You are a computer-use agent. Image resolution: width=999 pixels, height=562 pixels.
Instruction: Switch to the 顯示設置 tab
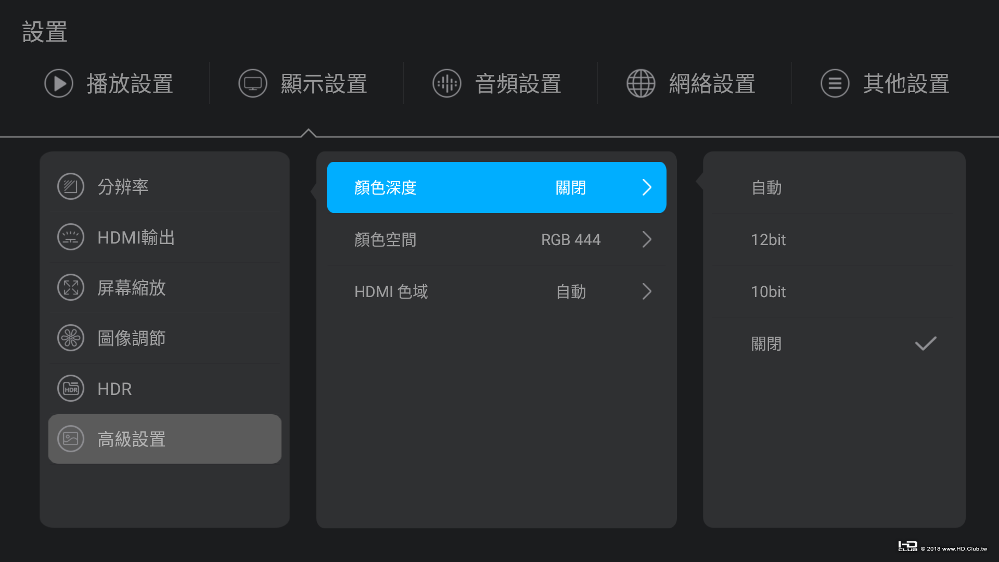(303, 83)
